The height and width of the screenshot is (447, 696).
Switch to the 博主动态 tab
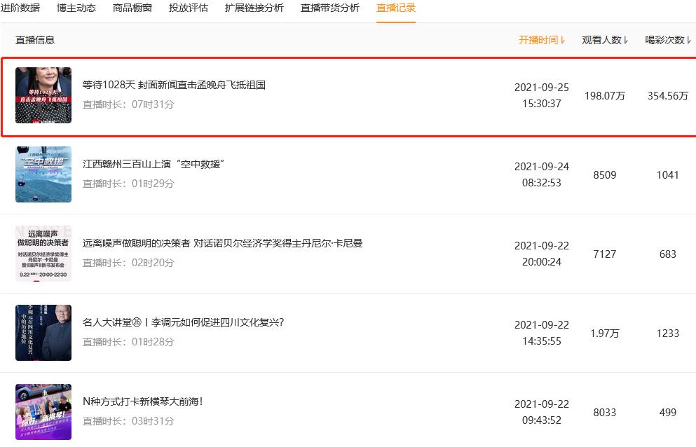[76, 8]
